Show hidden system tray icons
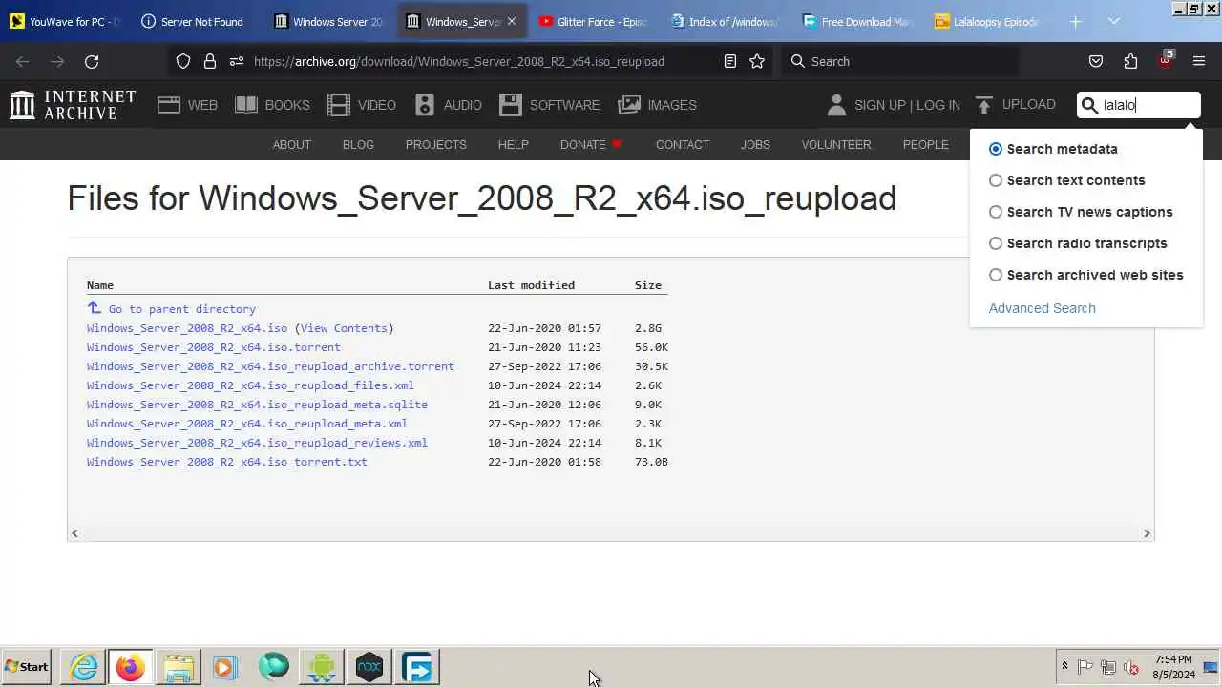Image resolution: width=1222 pixels, height=687 pixels. click(1064, 666)
